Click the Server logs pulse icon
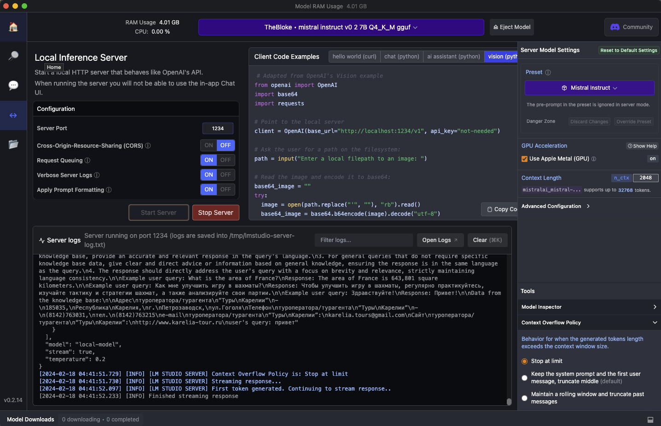 [42, 241]
